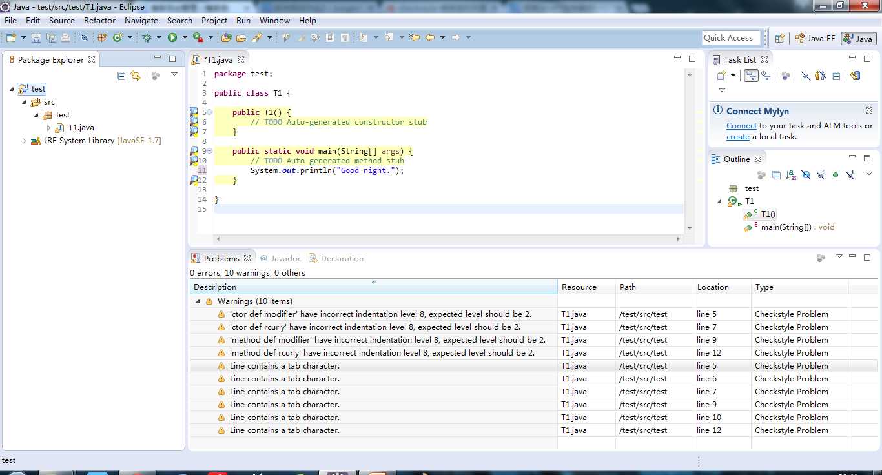882x475 pixels.
Task: Close the Connect Mylyn notice
Action: tap(869, 110)
